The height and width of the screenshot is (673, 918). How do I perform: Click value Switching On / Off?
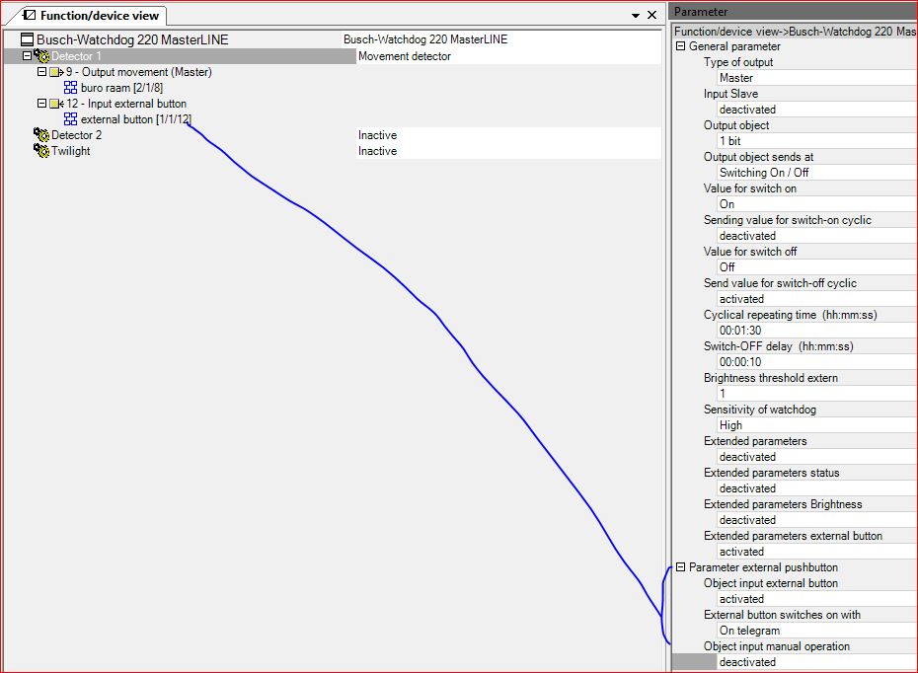click(x=817, y=173)
